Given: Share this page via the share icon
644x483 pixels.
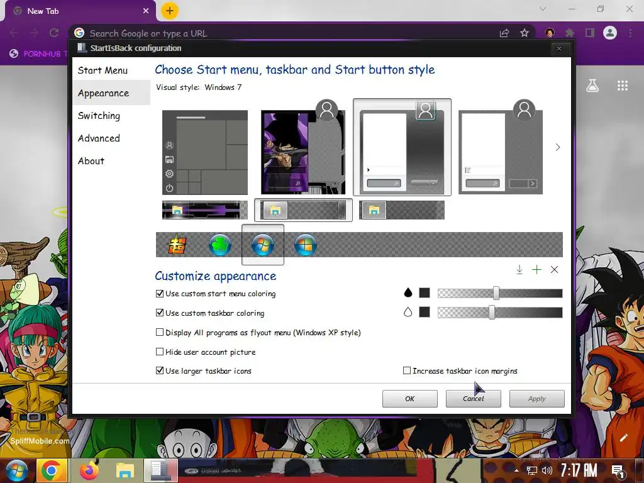Looking at the screenshot, I should coord(504,33).
